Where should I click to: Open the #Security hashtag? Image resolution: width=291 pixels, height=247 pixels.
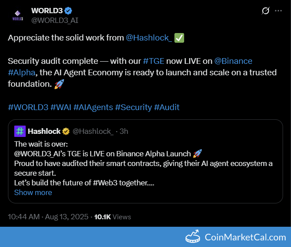133,107
